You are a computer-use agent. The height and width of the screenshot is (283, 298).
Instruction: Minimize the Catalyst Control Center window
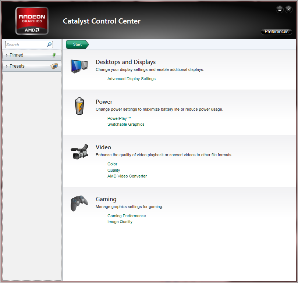[280, 9]
